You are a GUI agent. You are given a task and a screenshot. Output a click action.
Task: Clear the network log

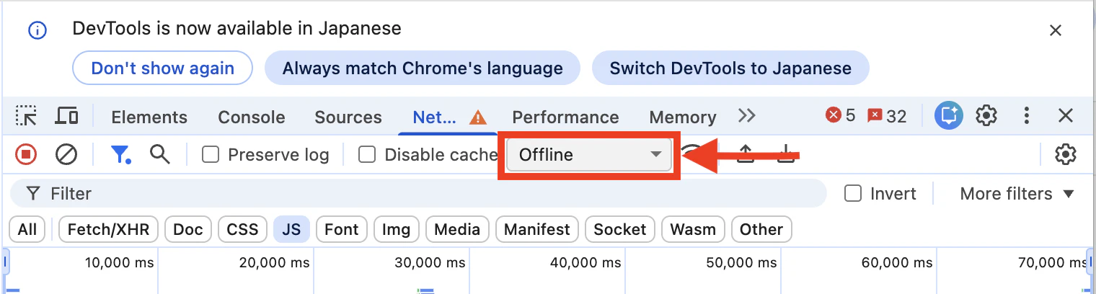tap(66, 154)
